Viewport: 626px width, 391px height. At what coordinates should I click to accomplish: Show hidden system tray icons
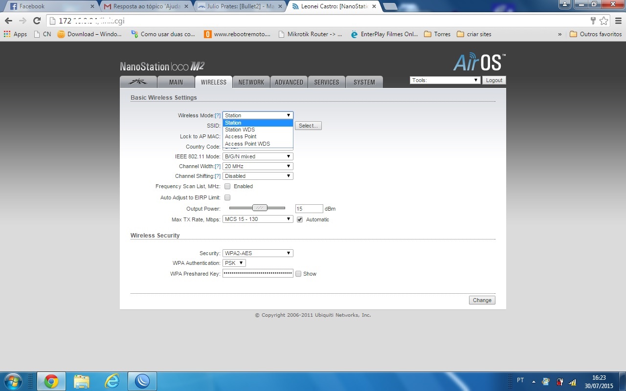(x=534, y=382)
